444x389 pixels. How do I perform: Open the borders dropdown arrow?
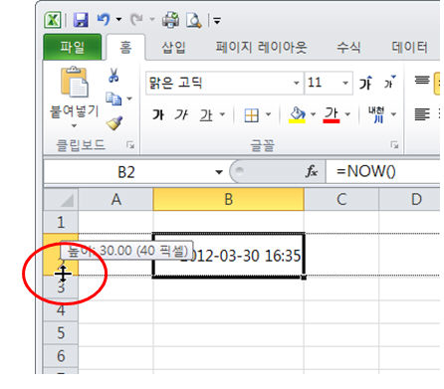pos(268,114)
